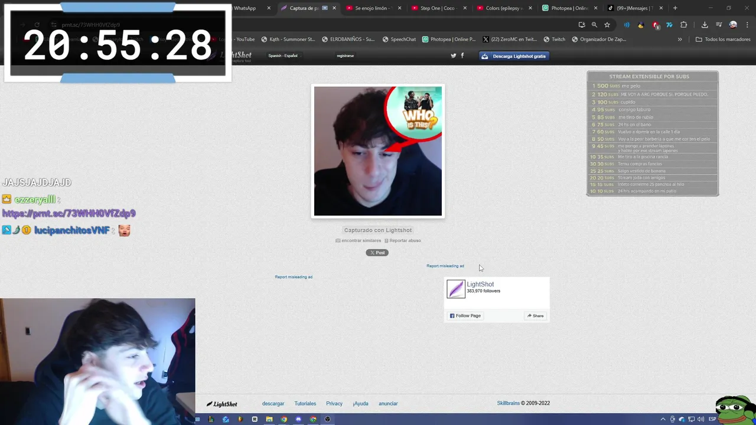Show hidden system tray icons
This screenshot has width=756, height=425.
pyautogui.click(x=663, y=419)
